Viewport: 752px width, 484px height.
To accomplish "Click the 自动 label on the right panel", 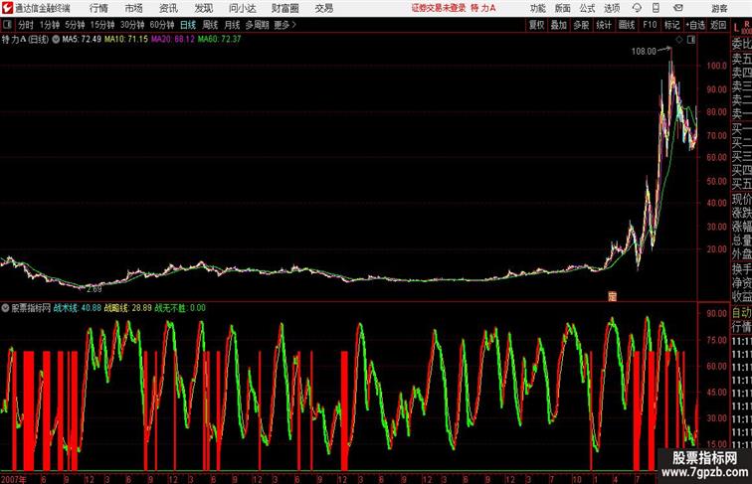I will 741,313.
